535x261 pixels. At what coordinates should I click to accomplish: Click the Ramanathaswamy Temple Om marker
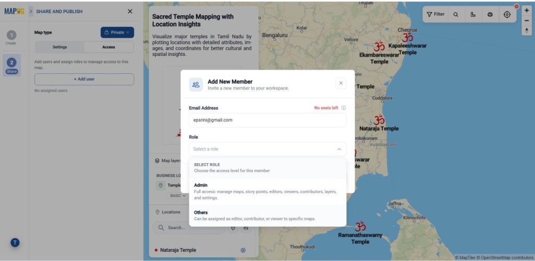[360, 226]
